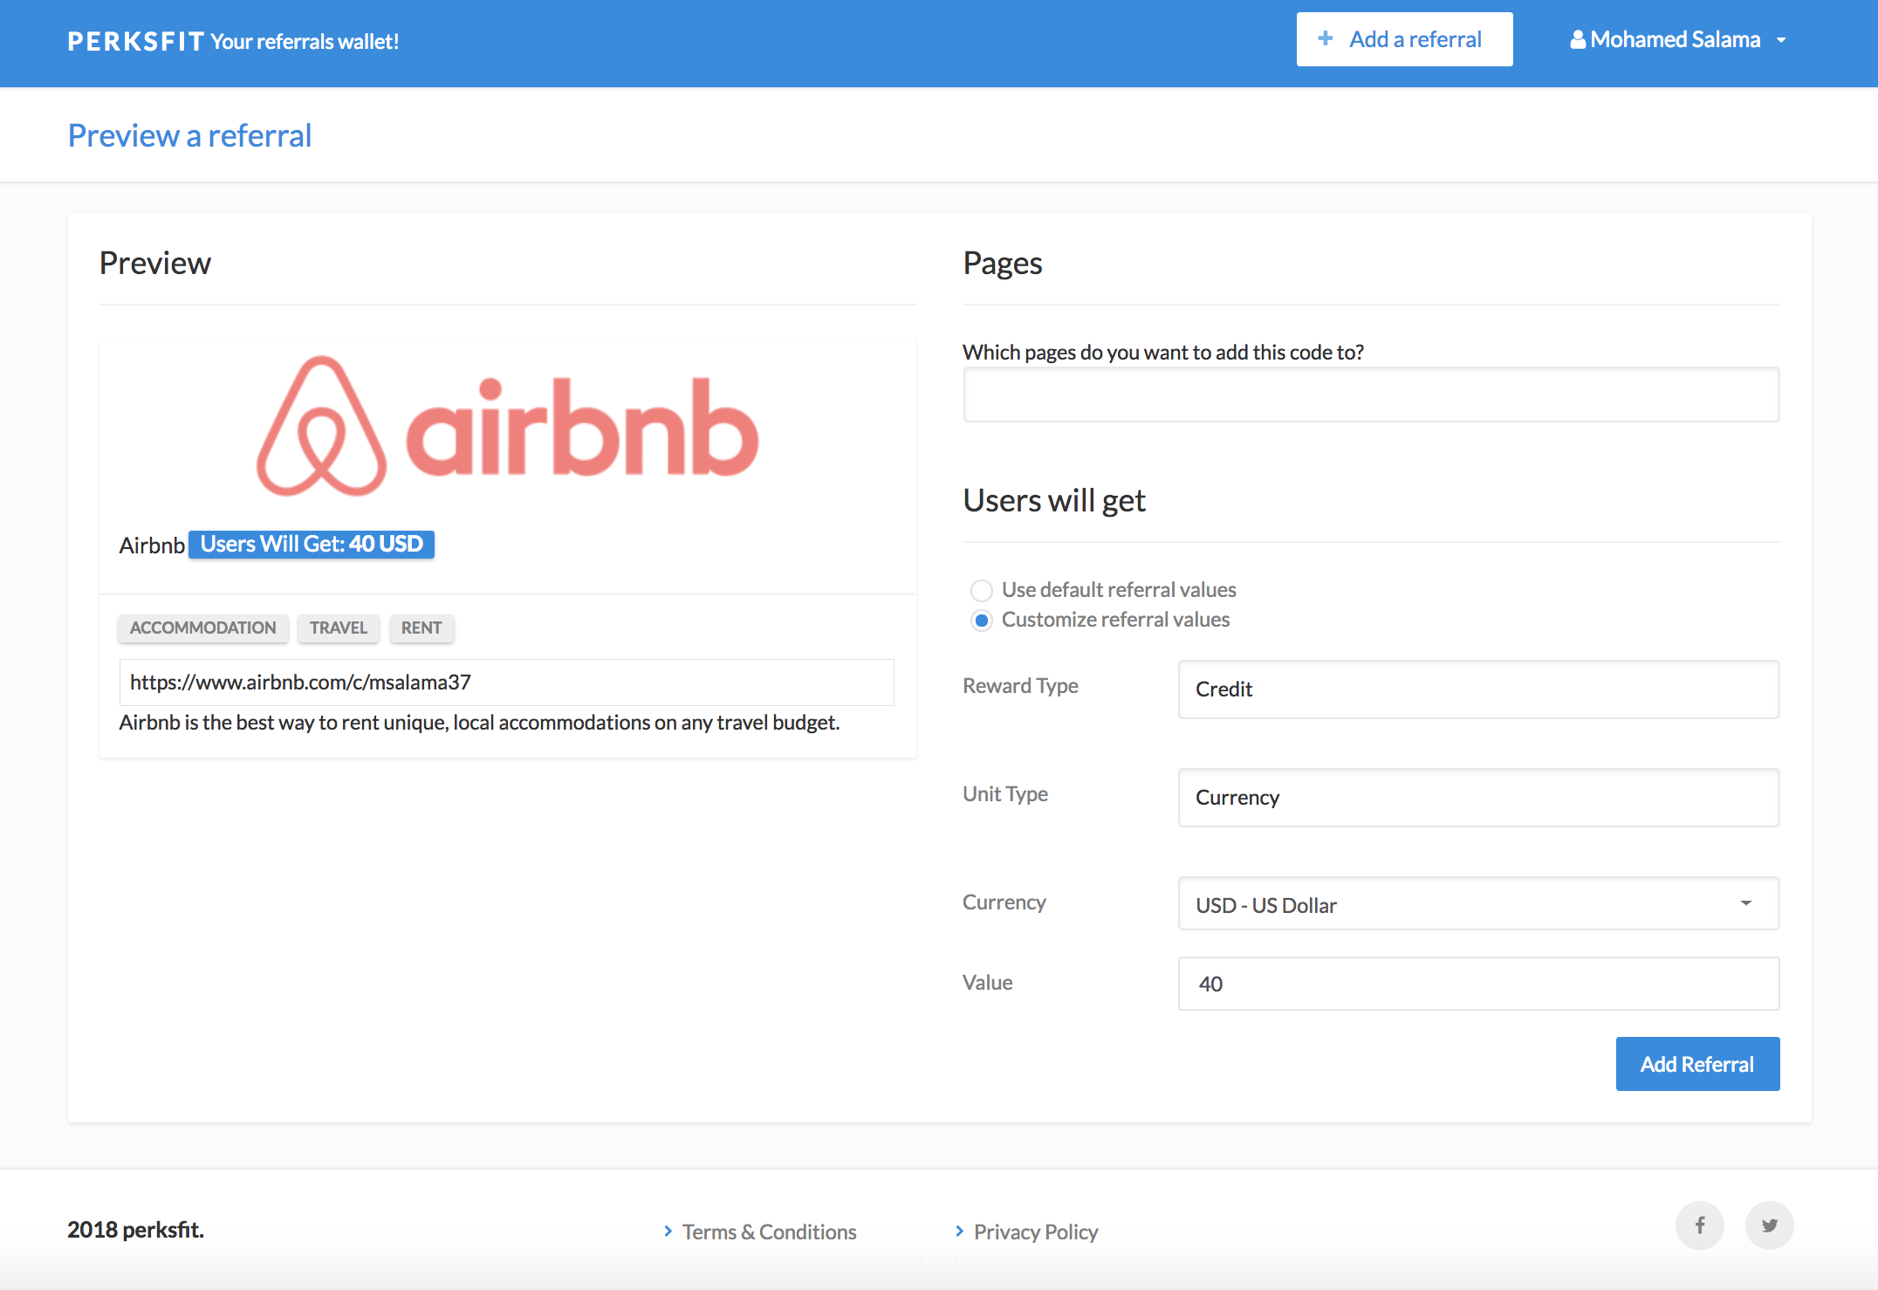Image resolution: width=1878 pixels, height=1290 pixels.
Task: Select Customize referral values radio
Action: click(982, 621)
